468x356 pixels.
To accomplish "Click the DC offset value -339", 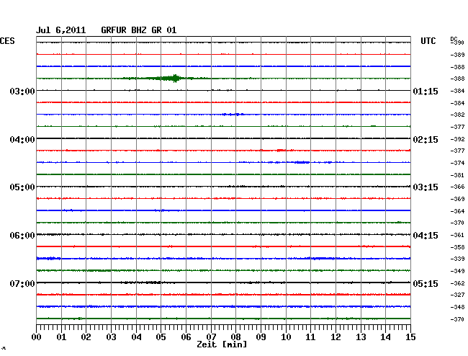I will (457, 259).
